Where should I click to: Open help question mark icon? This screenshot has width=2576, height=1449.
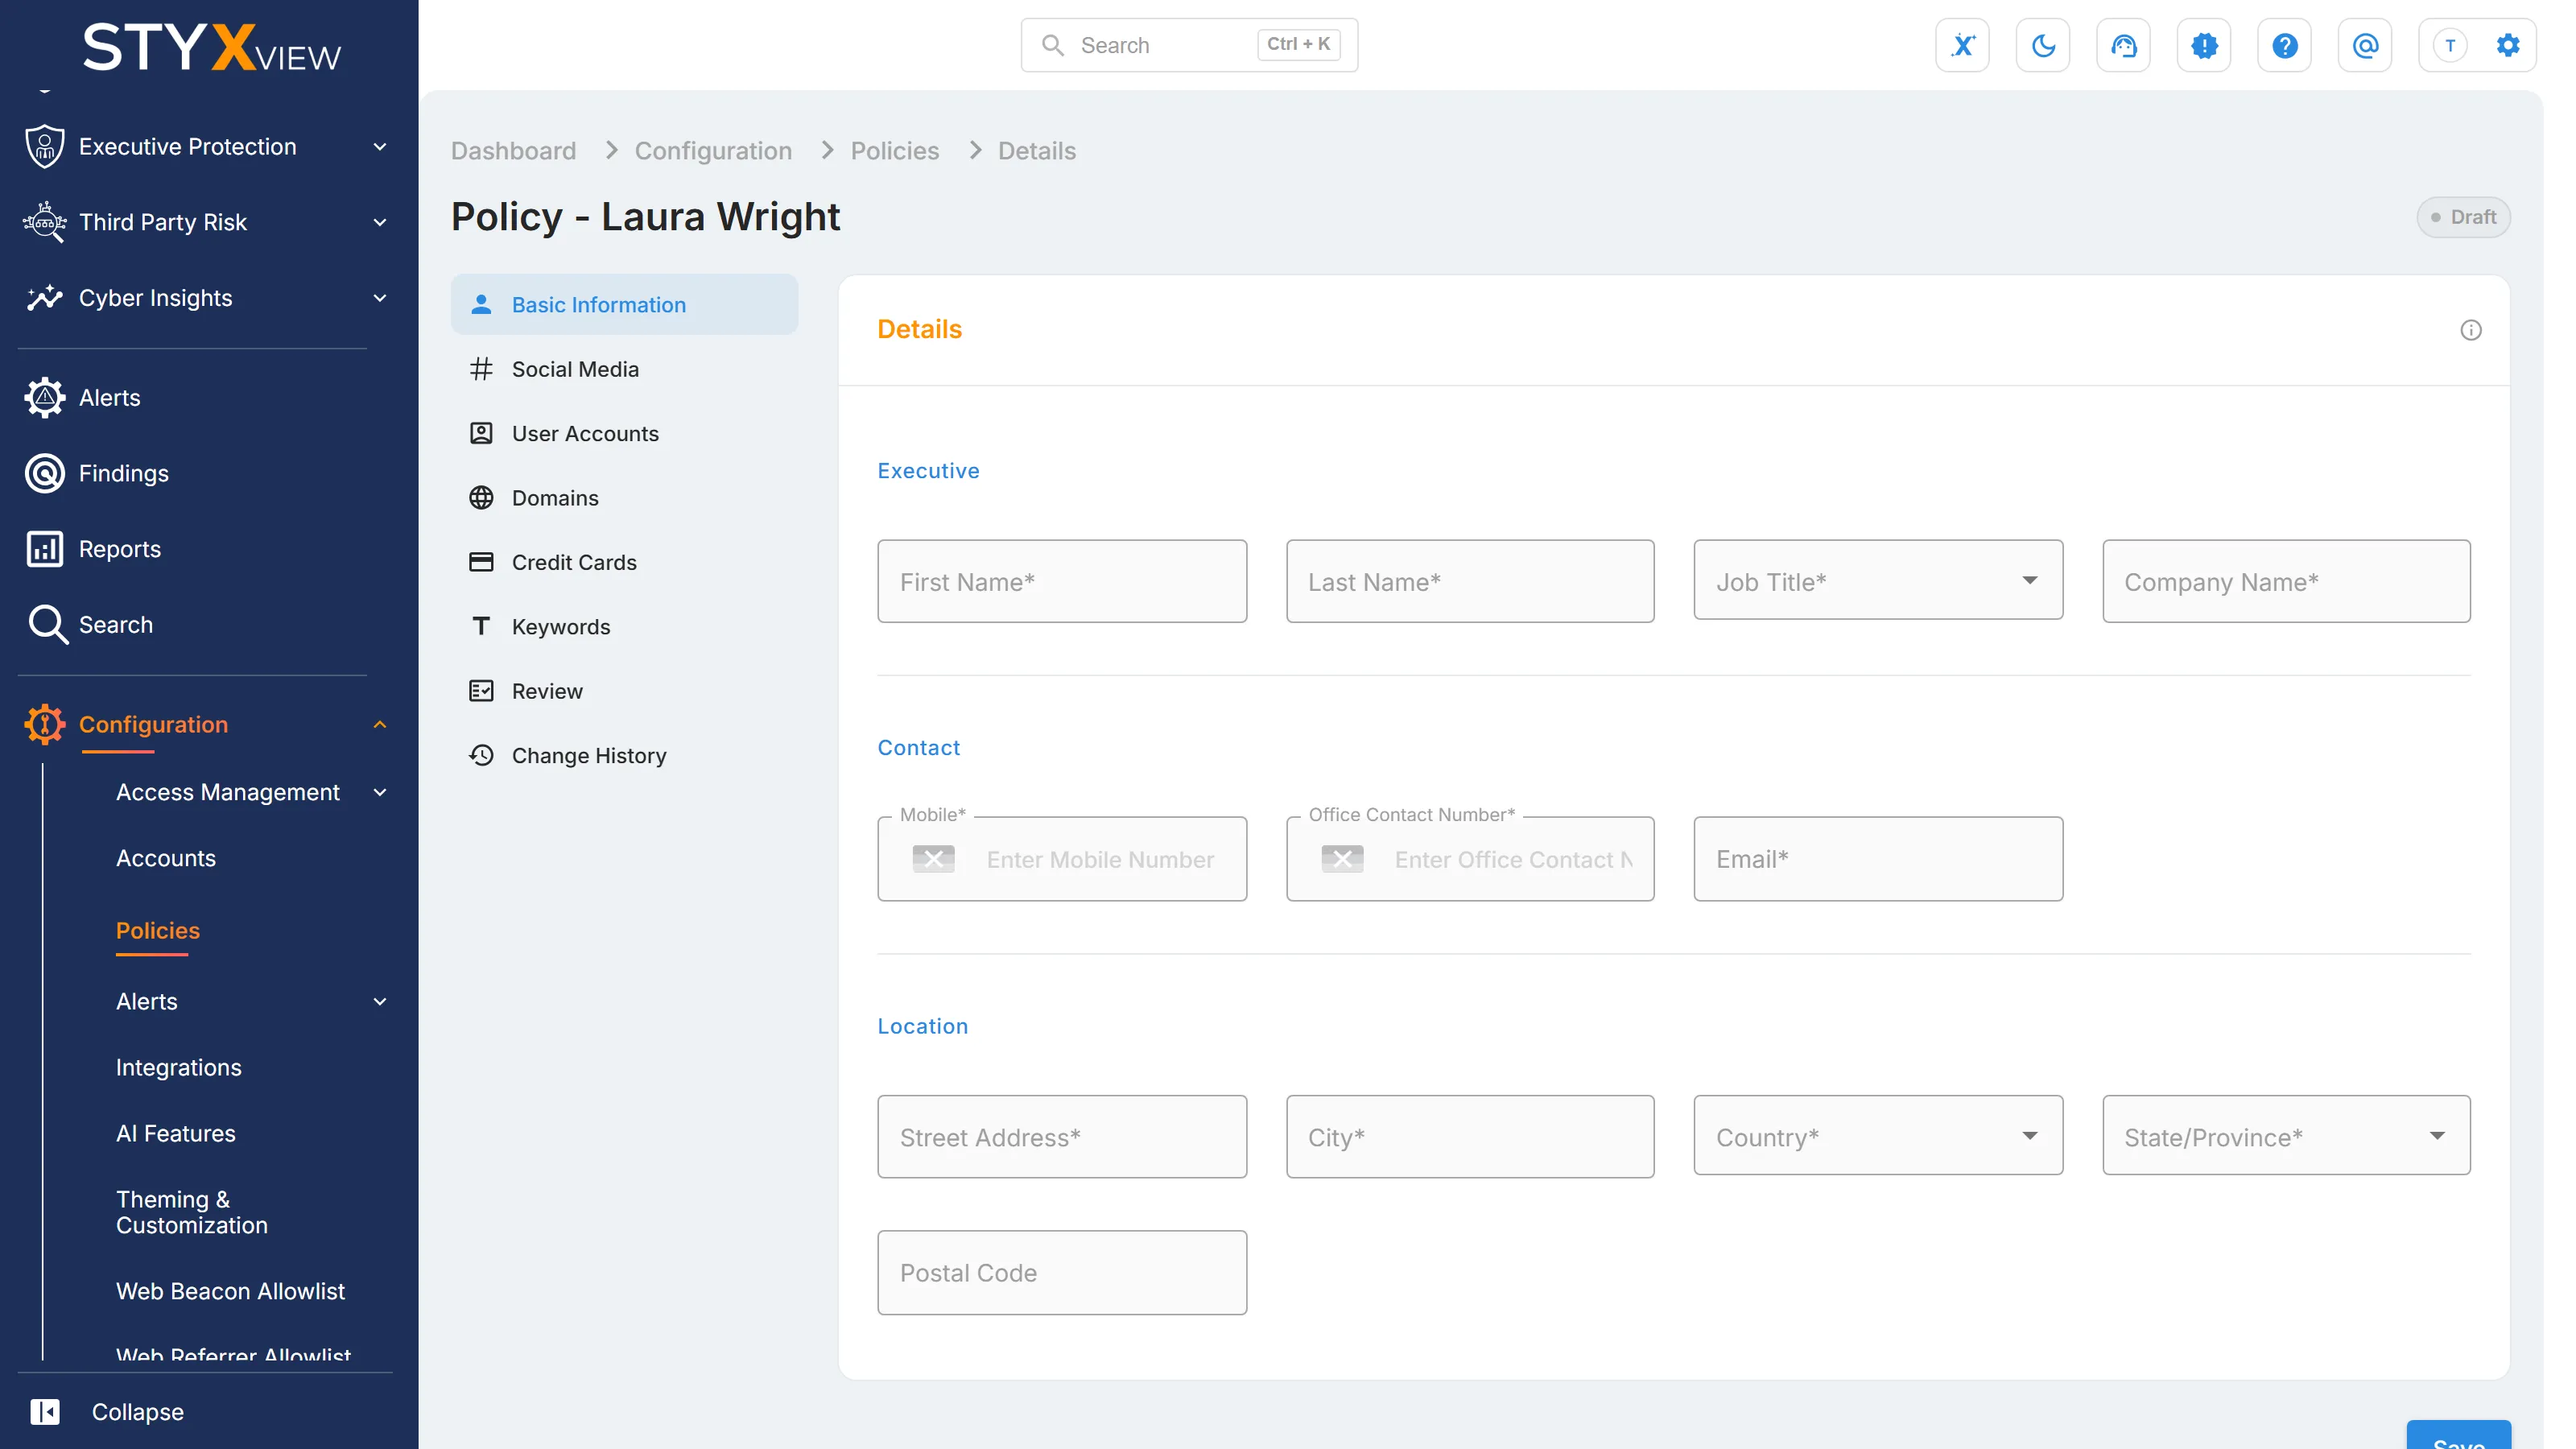point(2284,45)
